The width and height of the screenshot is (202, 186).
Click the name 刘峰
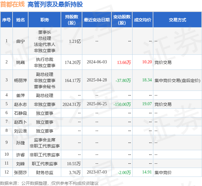(21, 164)
